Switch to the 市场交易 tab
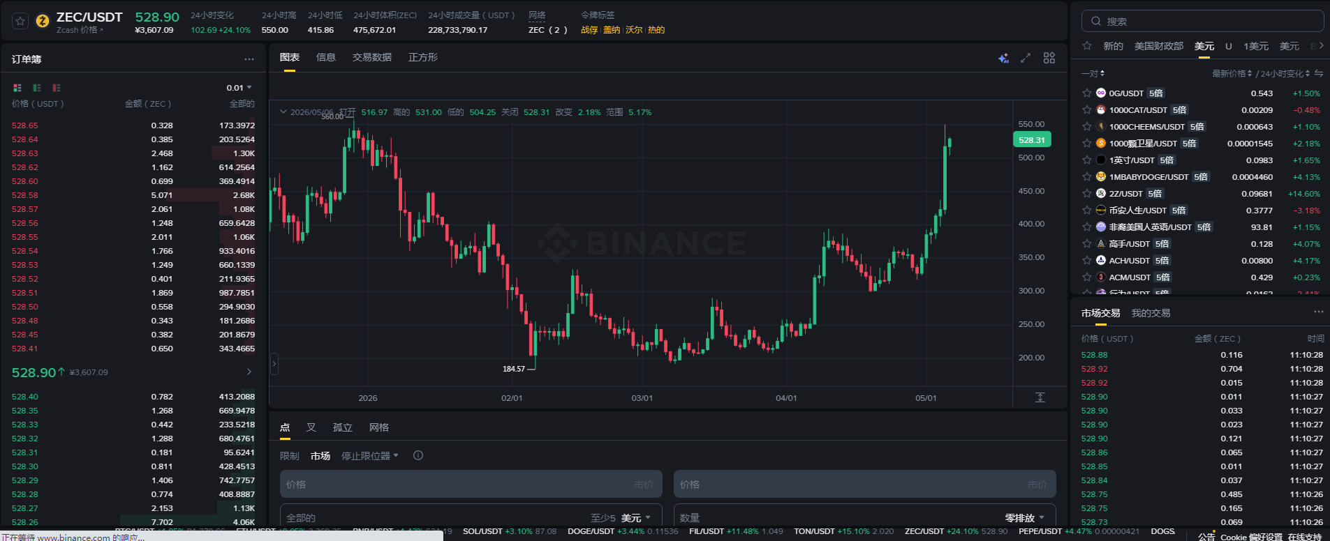1330x541 pixels. pyautogui.click(x=1101, y=313)
